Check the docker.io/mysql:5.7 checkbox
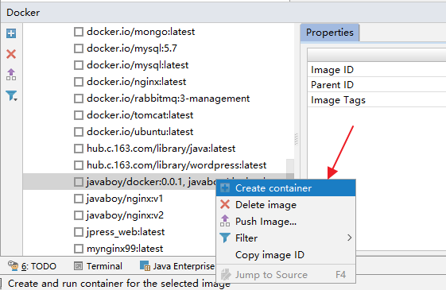 coord(79,48)
